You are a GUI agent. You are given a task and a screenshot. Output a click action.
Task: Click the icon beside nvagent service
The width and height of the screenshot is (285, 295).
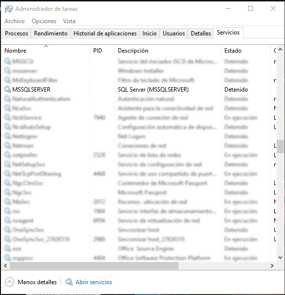[x=7, y=221]
